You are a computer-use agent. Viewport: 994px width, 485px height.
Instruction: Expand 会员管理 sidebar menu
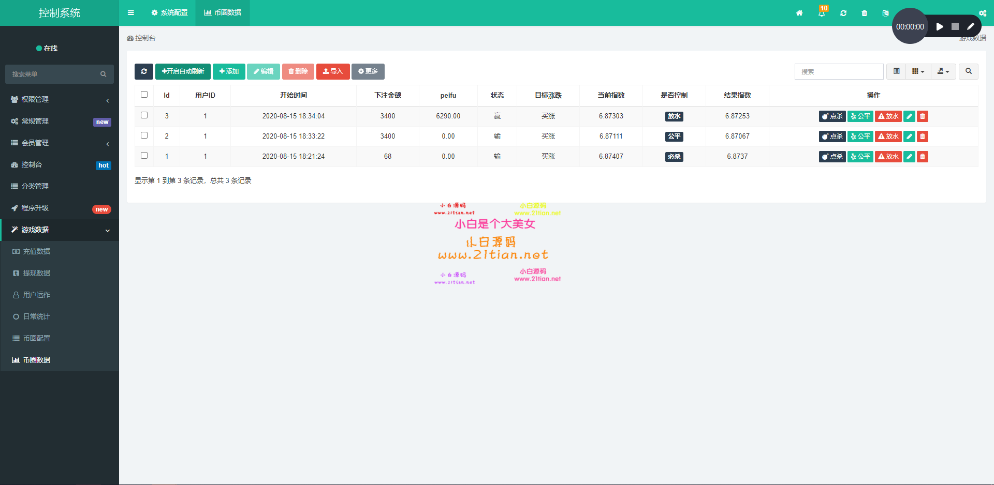point(60,143)
